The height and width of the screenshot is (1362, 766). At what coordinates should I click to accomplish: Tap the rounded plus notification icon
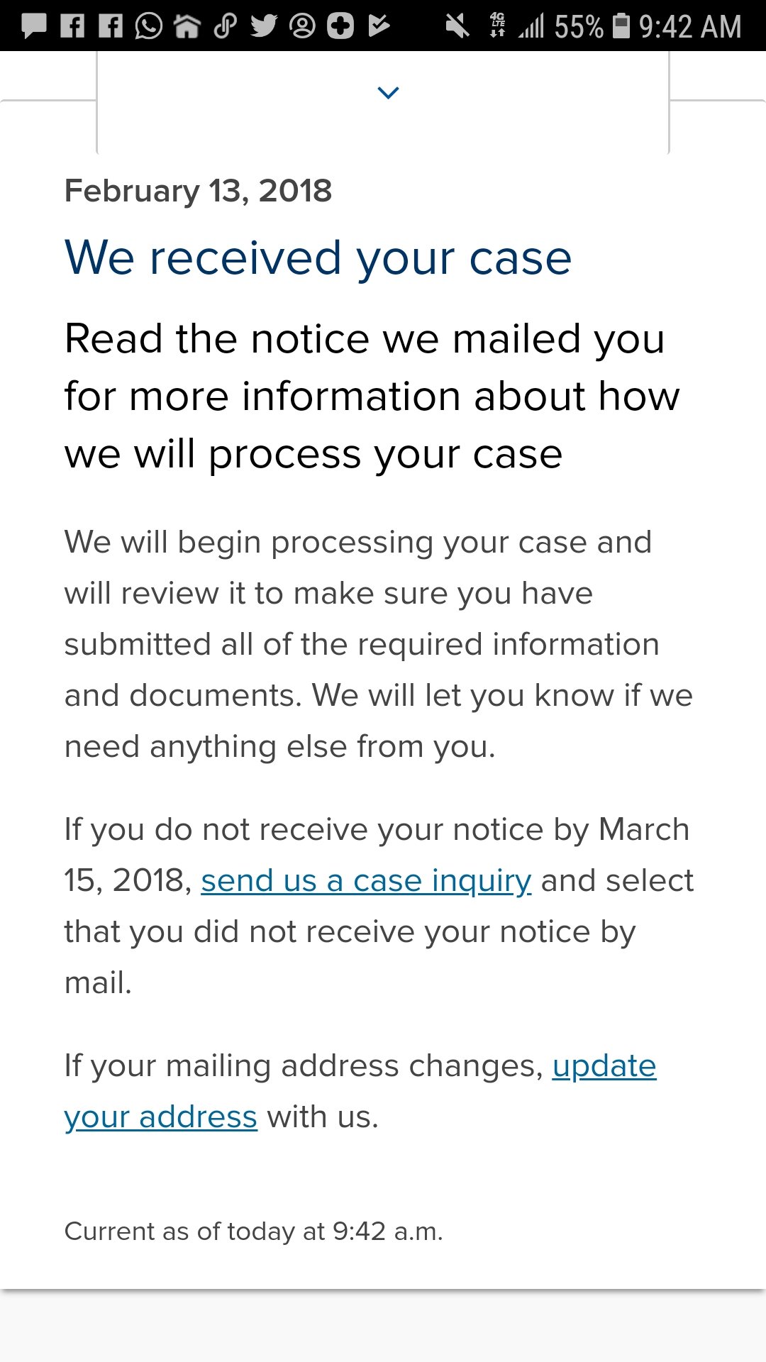pyautogui.click(x=340, y=26)
